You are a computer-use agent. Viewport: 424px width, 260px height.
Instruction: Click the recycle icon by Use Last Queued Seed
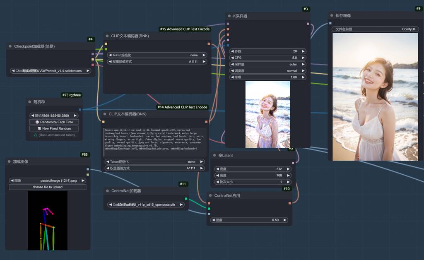coord(36,135)
